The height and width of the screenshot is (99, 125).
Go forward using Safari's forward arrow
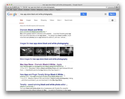pyautogui.click(x=11, y=7)
